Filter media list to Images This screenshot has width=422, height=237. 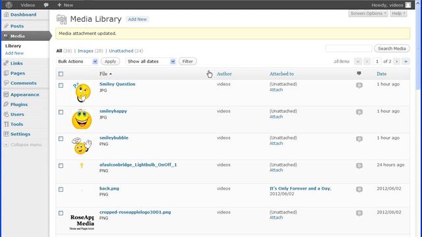pos(85,51)
